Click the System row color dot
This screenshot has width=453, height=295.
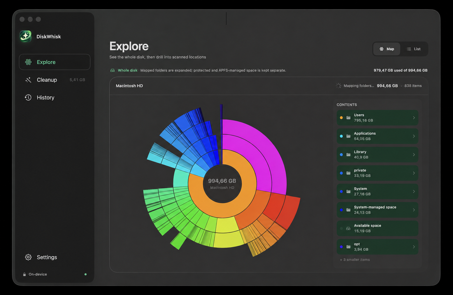[341, 192]
